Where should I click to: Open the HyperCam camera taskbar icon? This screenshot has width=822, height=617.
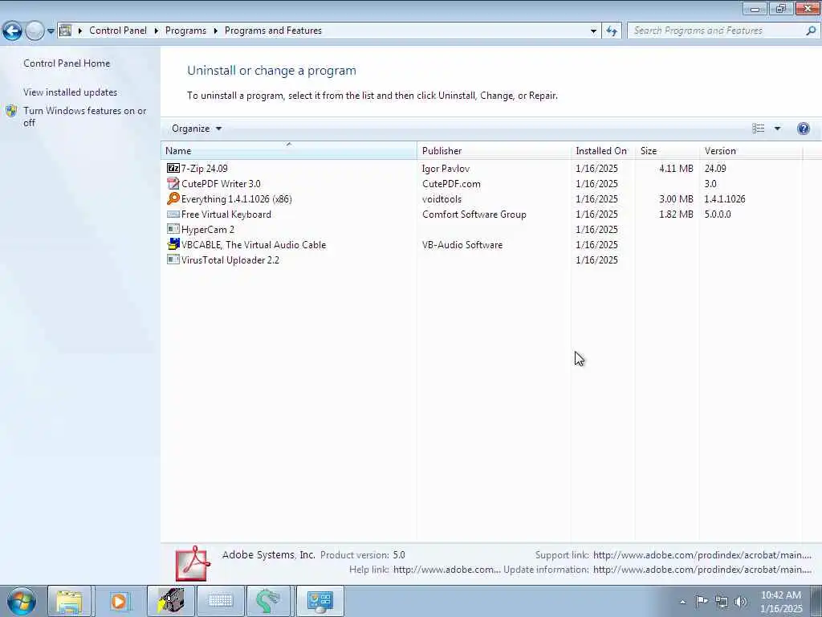[x=171, y=601]
